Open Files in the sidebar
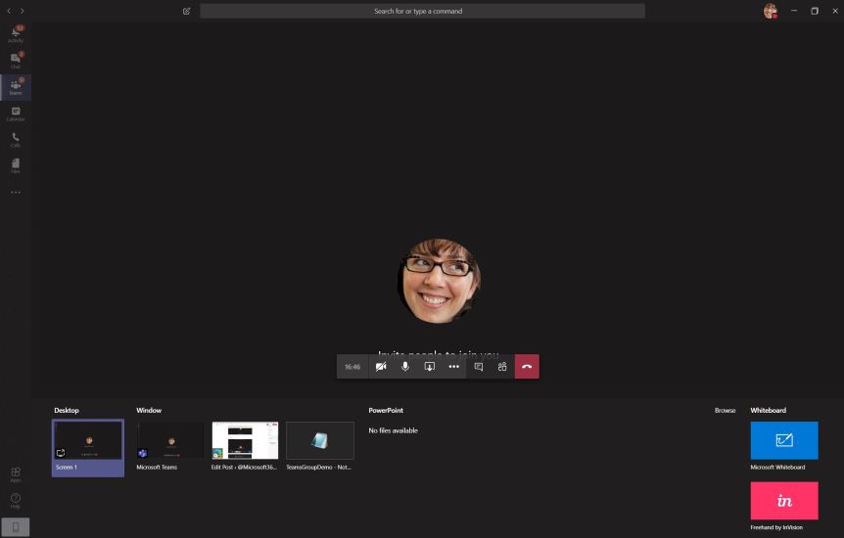Screen dimensions: 844x538 (x=16, y=165)
